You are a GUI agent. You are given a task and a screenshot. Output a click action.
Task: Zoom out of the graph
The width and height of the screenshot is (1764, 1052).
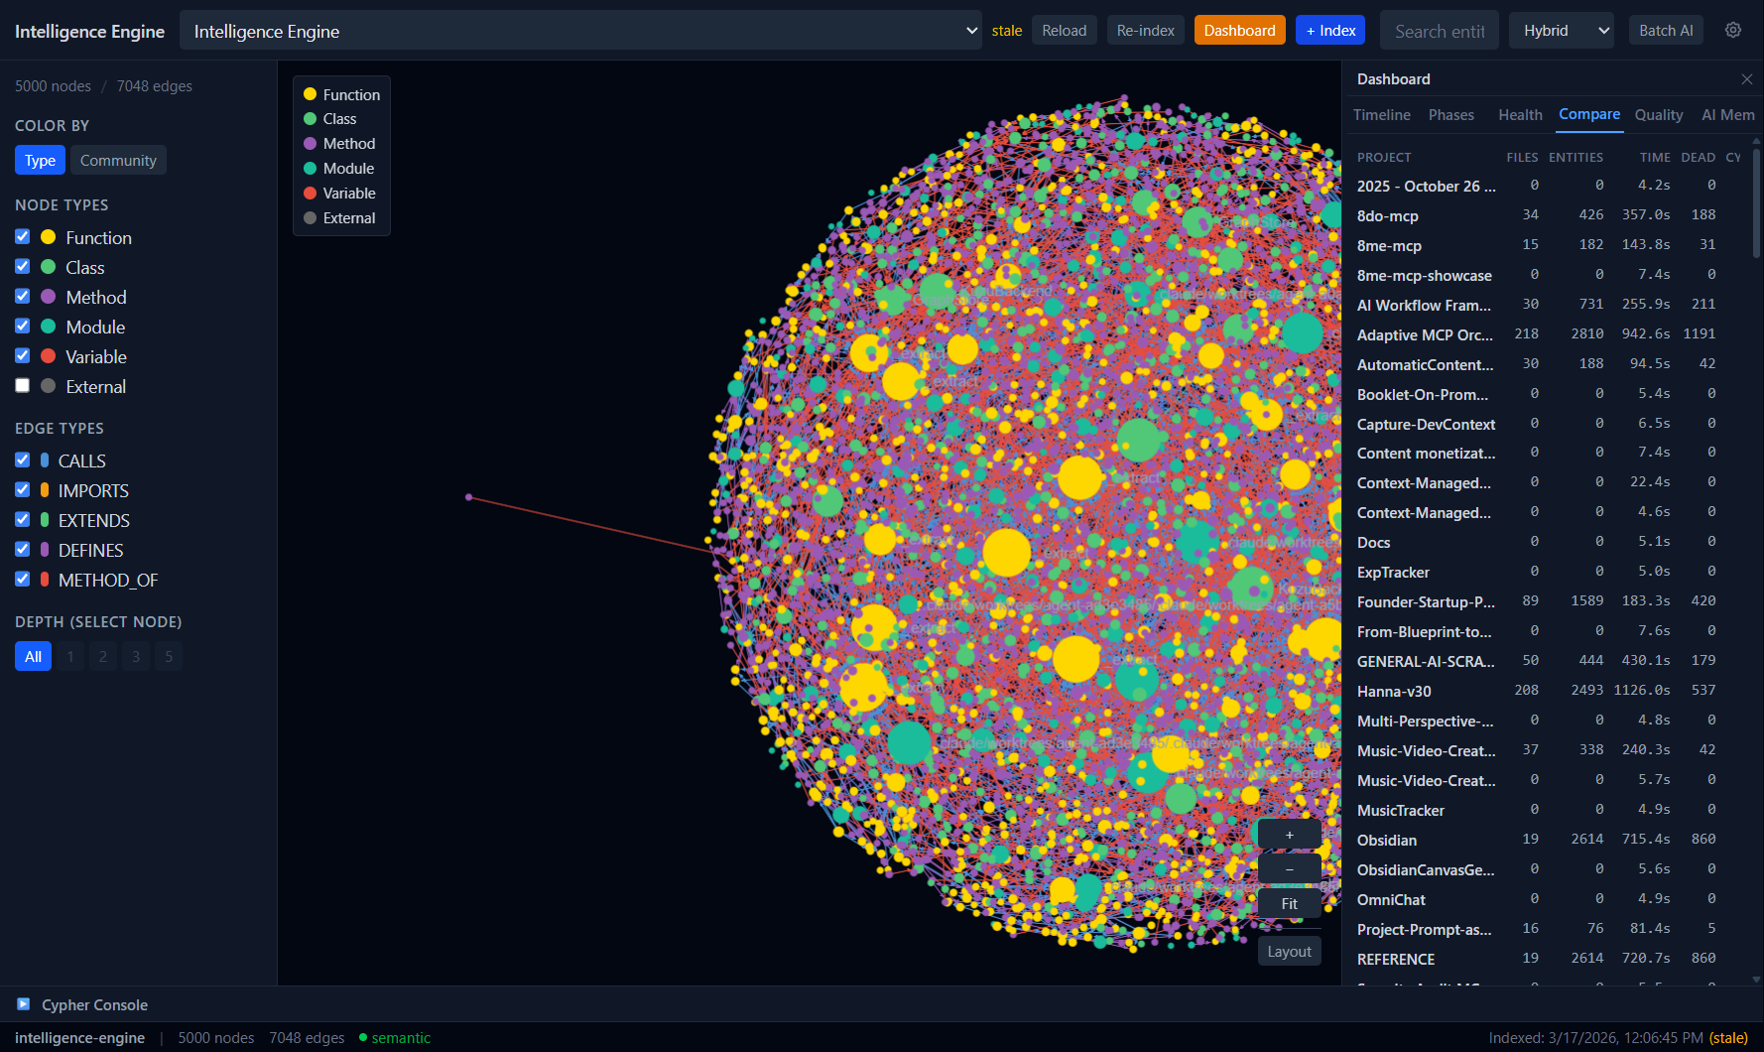[x=1289, y=869]
